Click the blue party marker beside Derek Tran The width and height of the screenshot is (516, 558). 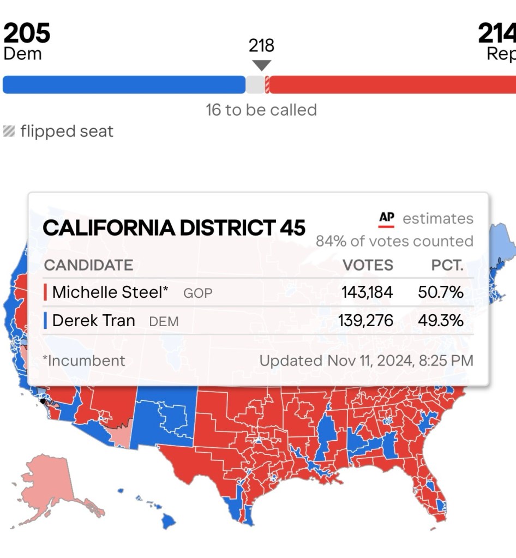click(x=46, y=321)
